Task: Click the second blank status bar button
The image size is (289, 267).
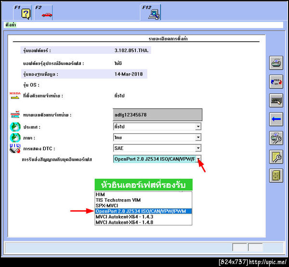Action: click(x=255, y=247)
